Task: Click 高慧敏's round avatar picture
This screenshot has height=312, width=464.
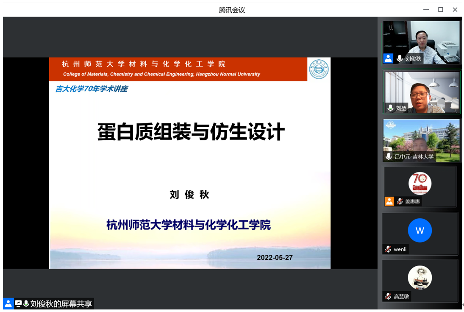Action: [x=420, y=277]
